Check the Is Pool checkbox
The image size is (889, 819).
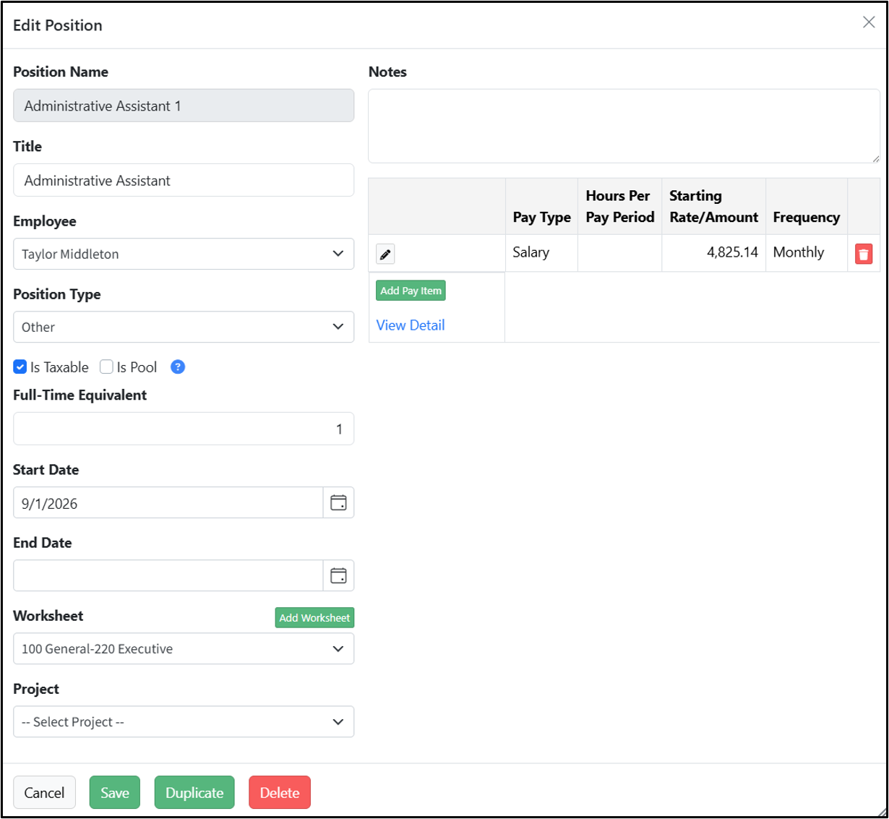coord(106,366)
